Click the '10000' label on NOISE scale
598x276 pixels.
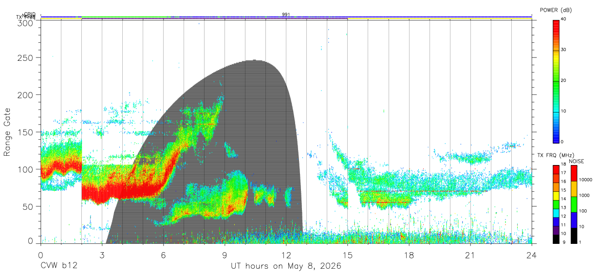coord(586,180)
